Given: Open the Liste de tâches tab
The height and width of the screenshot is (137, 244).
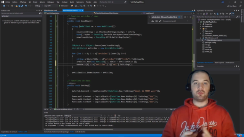Looking at the screenshot, I should 80,132.
